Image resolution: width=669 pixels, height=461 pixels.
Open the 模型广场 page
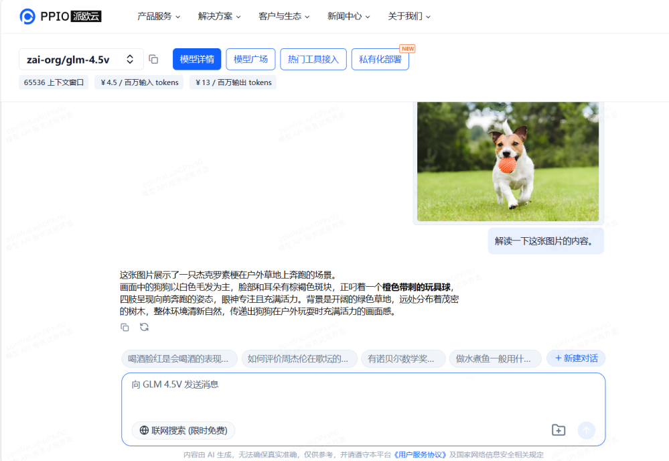(x=250, y=59)
